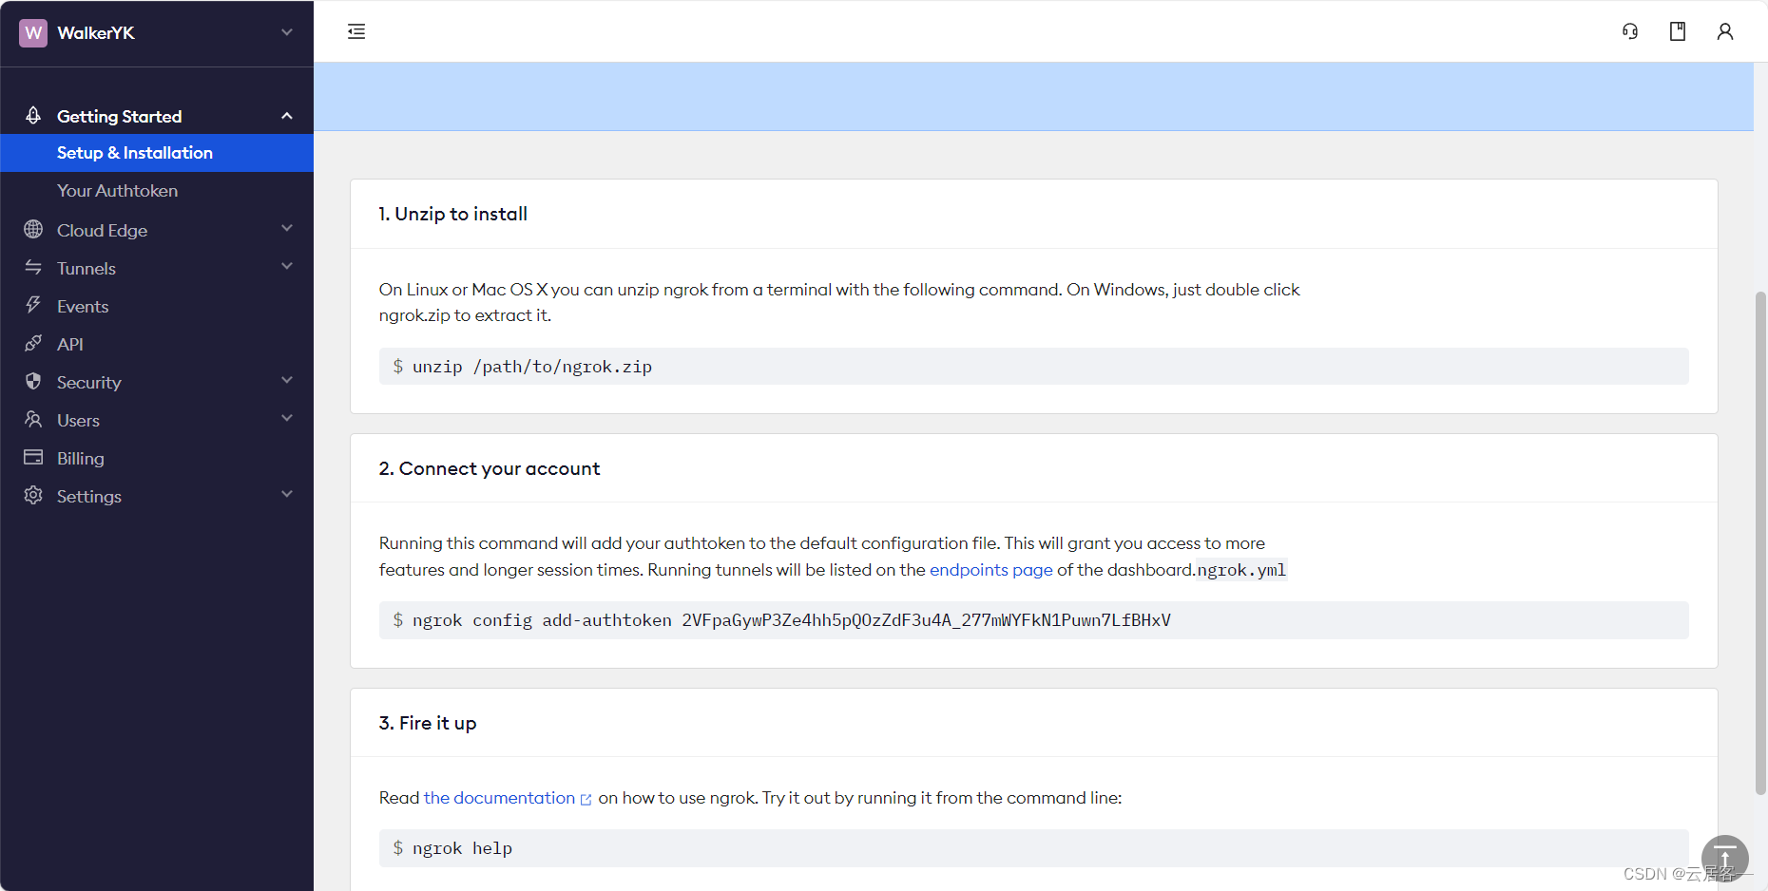Open the documentation bookmark icon in header
Image resolution: width=1768 pixels, height=891 pixels.
(x=1678, y=31)
